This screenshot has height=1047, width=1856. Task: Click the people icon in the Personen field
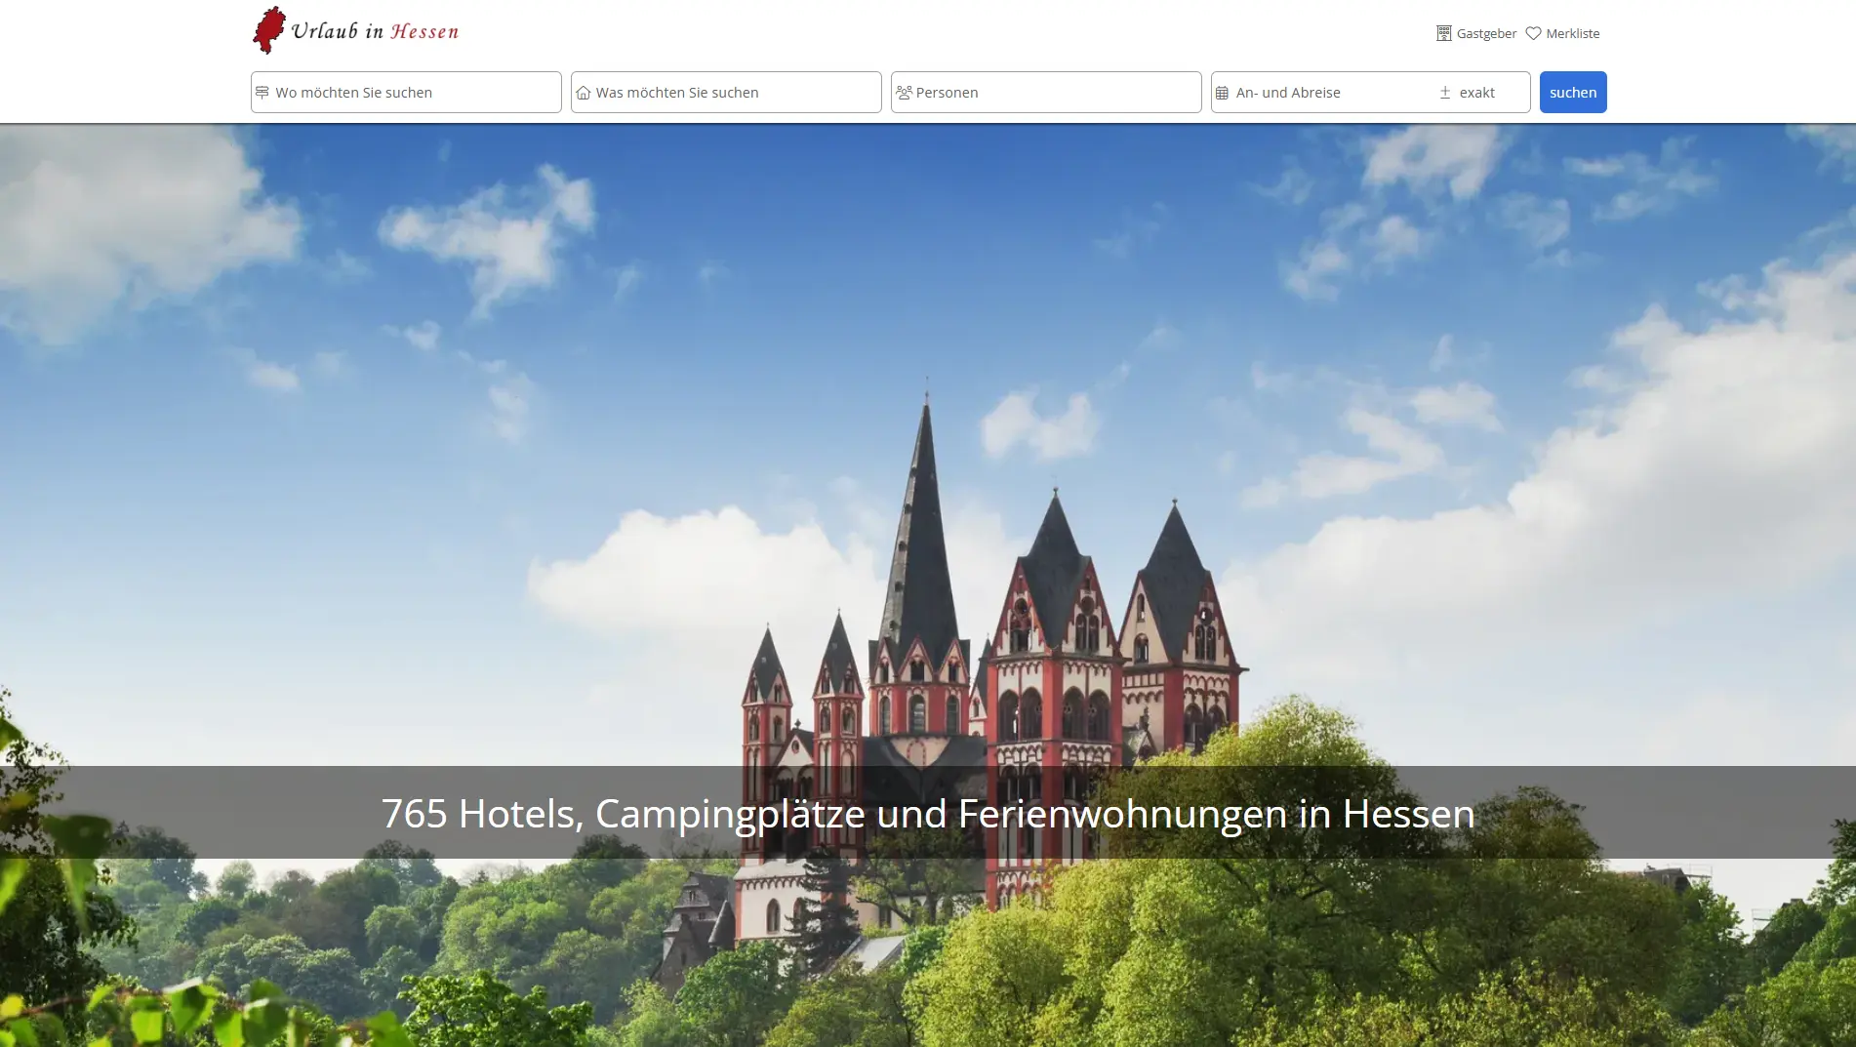pos(904,92)
